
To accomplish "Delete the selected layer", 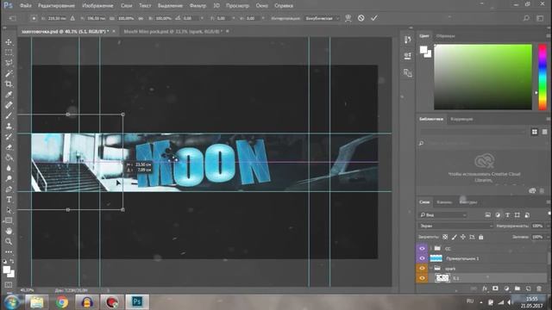I will [538, 288].
